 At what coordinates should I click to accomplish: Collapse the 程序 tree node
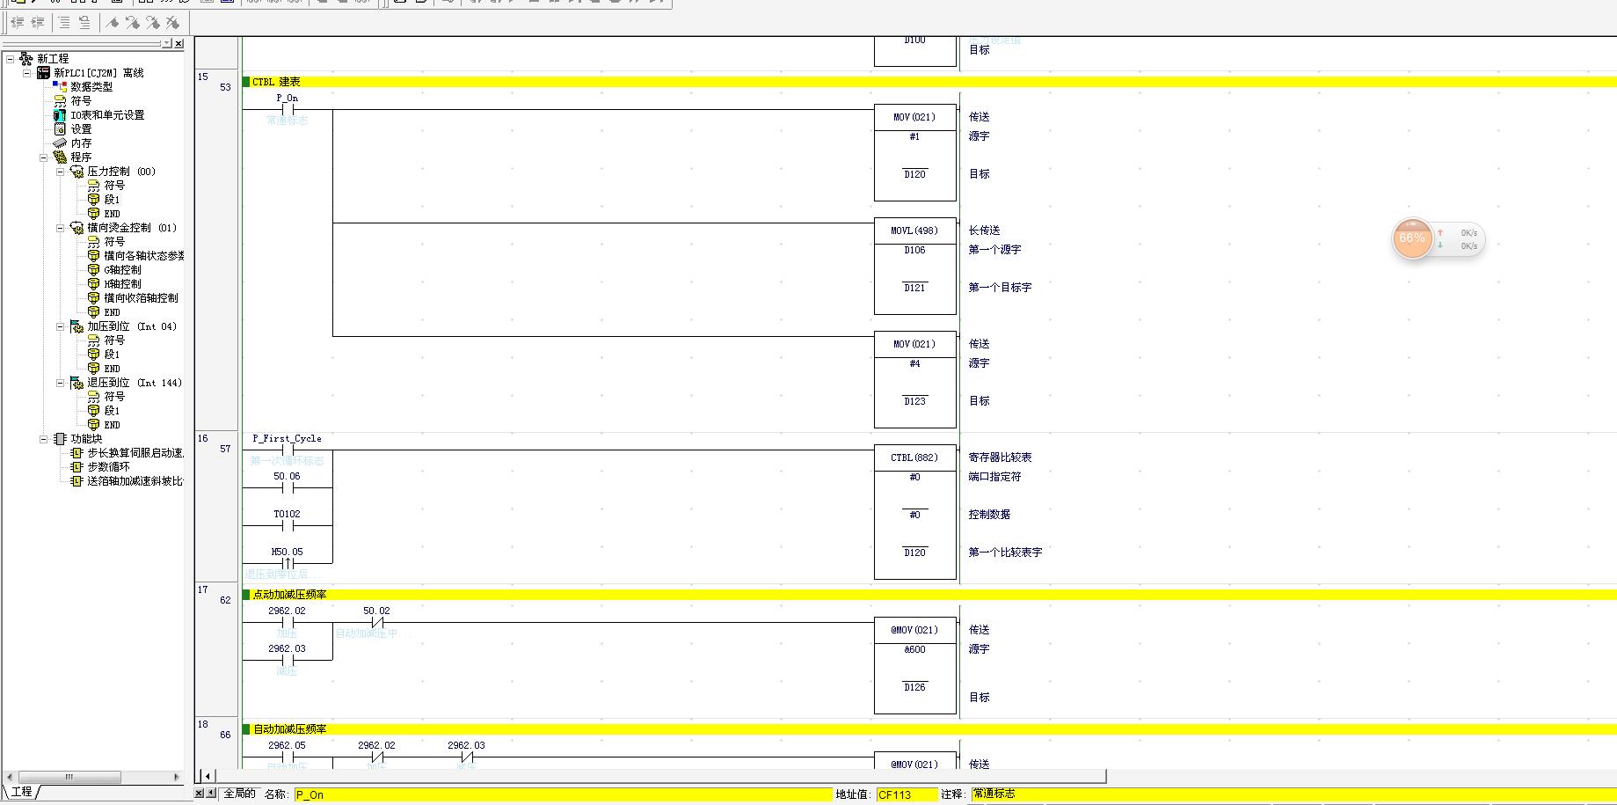point(43,157)
